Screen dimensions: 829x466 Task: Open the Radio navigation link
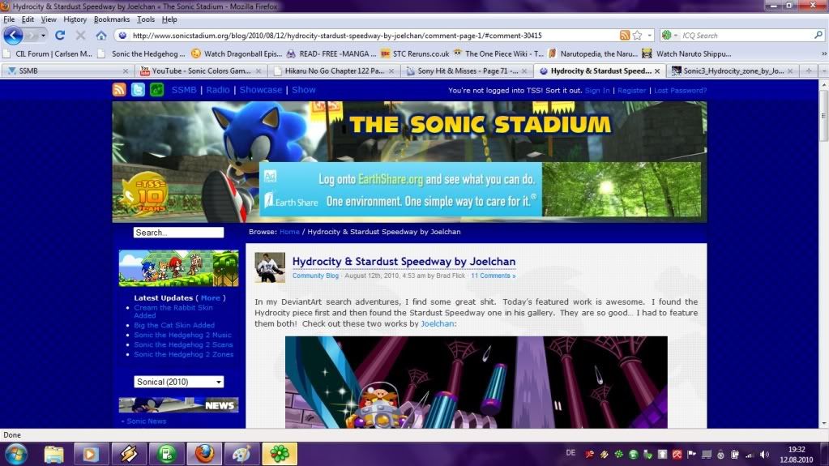point(218,90)
